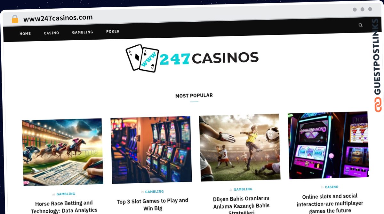Open the horse racing article thumbnail
The width and height of the screenshot is (384, 214).
pyautogui.click(x=63, y=152)
